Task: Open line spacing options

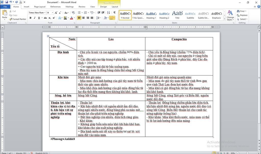Action: (98, 18)
